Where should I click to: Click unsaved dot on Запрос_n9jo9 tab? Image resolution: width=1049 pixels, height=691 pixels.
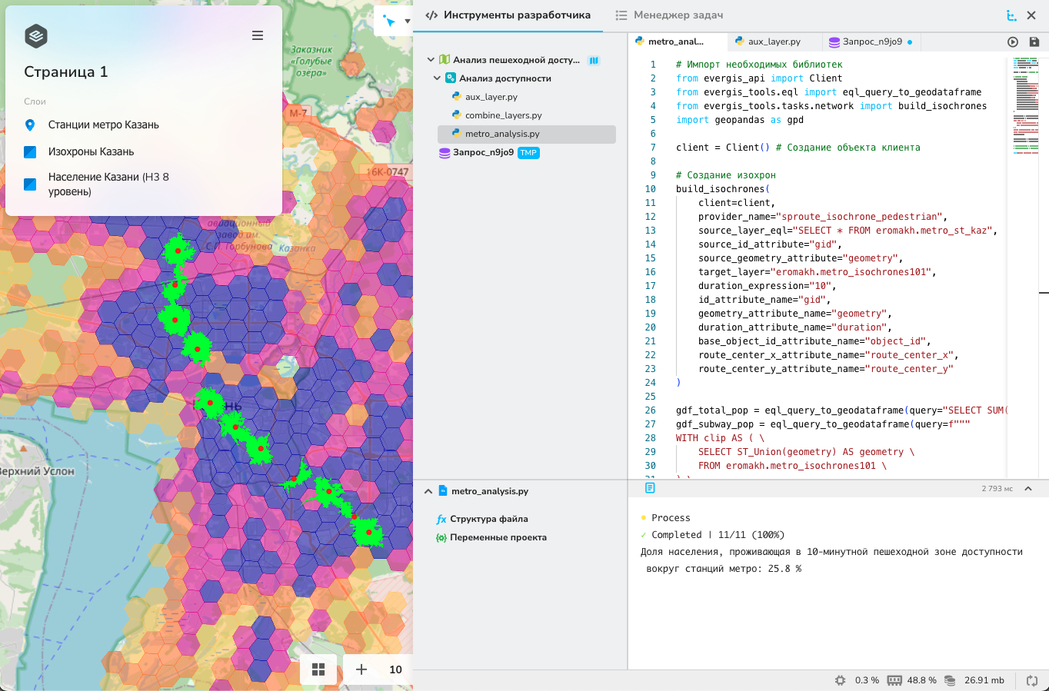910,42
